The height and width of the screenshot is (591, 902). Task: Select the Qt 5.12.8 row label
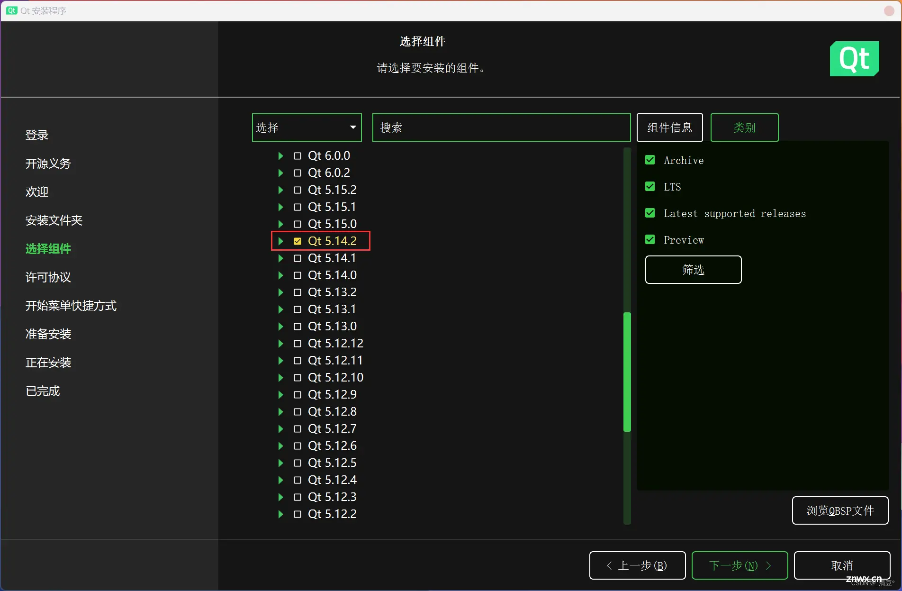point(332,412)
